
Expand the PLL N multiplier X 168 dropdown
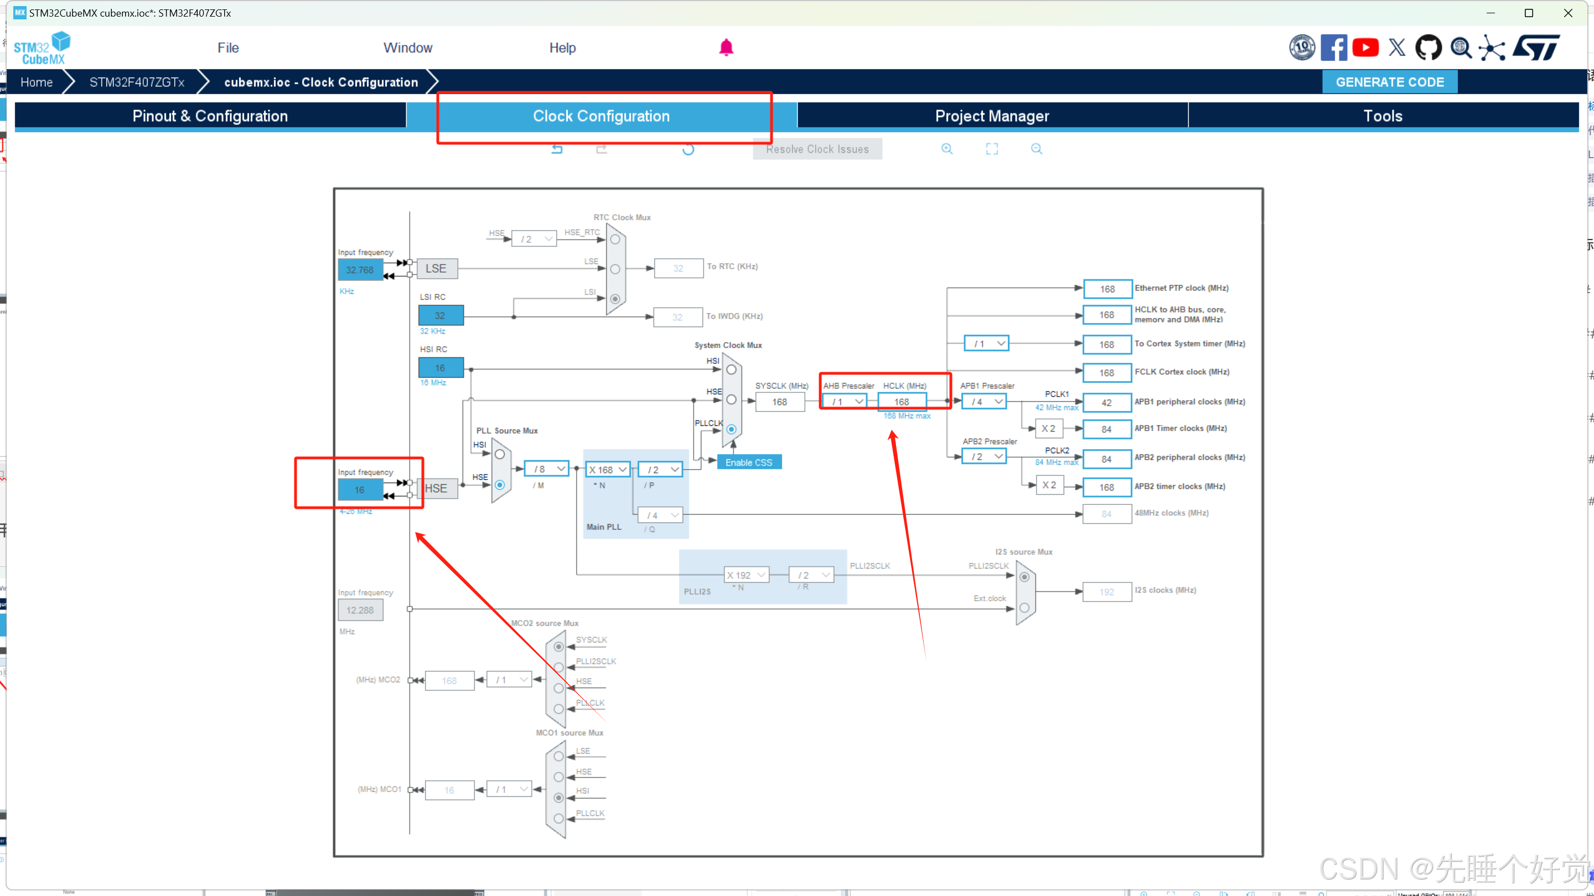[x=608, y=470]
